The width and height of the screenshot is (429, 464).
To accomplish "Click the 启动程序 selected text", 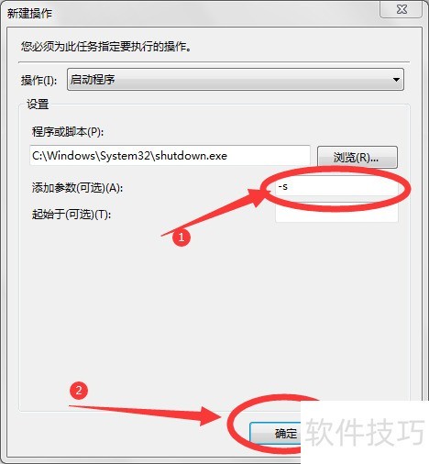I will (93, 80).
